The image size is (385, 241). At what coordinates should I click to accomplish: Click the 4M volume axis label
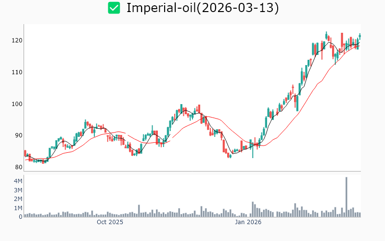pyautogui.click(x=17, y=181)
